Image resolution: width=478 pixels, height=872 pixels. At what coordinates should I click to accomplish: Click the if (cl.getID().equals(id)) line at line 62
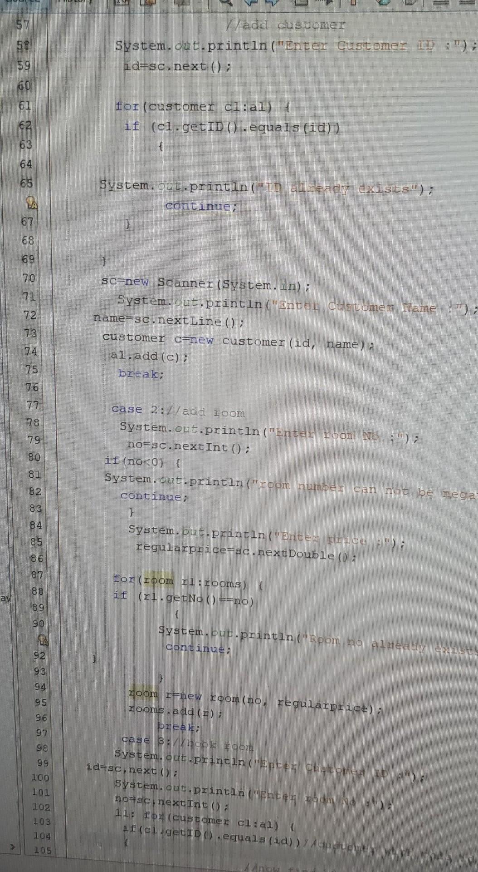point(232,127)
